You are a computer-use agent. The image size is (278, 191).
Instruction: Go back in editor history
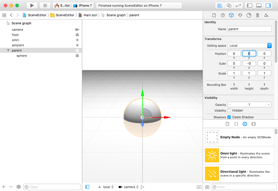pos(11,15)
